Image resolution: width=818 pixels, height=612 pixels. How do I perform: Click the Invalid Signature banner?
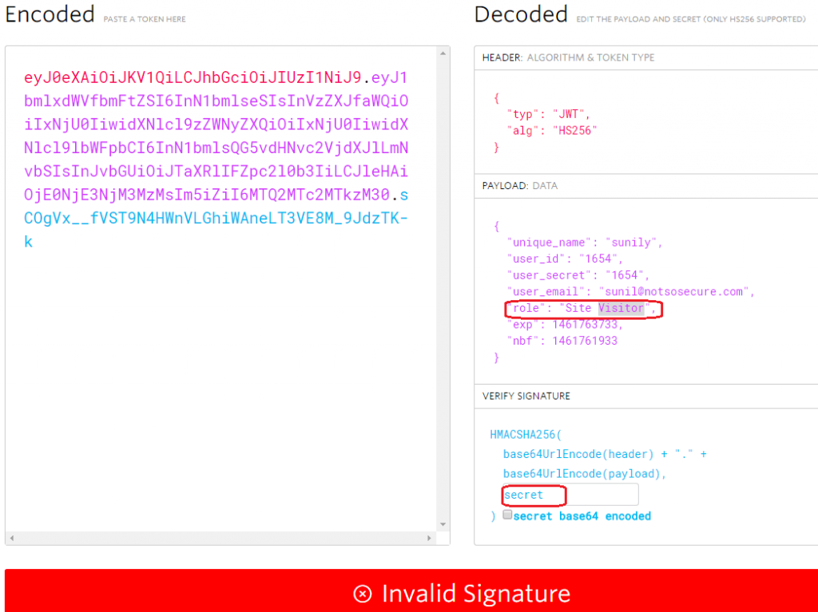[x=411, y=590]
